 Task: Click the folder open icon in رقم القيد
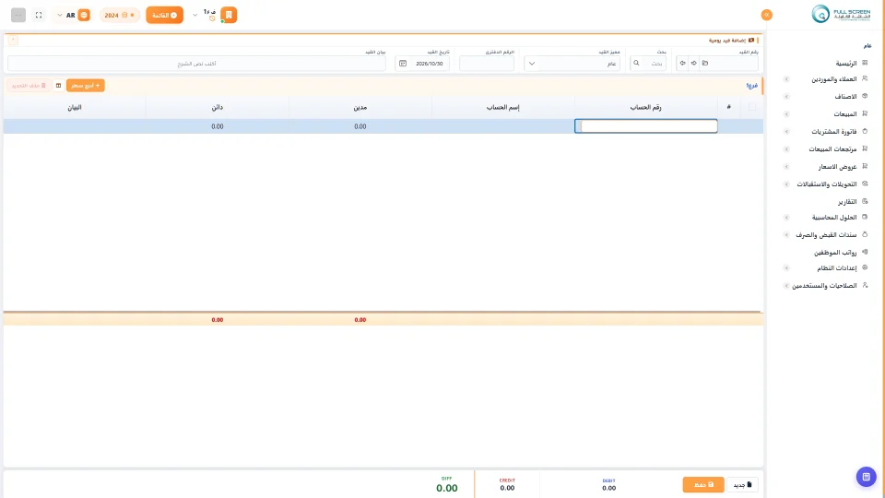click(705, 64)
